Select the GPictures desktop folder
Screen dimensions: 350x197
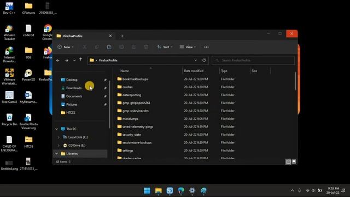(28, 8)
